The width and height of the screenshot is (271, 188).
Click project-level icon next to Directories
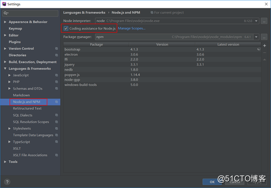tap(57, 55)
